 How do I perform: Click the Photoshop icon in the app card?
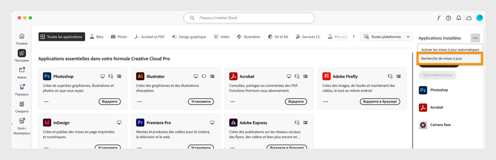coord(47,76)
